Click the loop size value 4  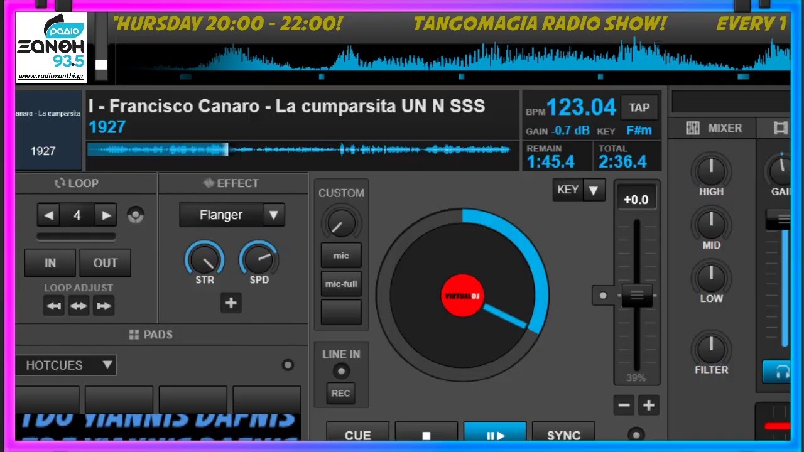[x=77, y=215]
